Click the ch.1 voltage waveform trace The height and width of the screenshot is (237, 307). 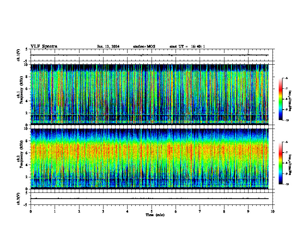[x=150, y=55]
